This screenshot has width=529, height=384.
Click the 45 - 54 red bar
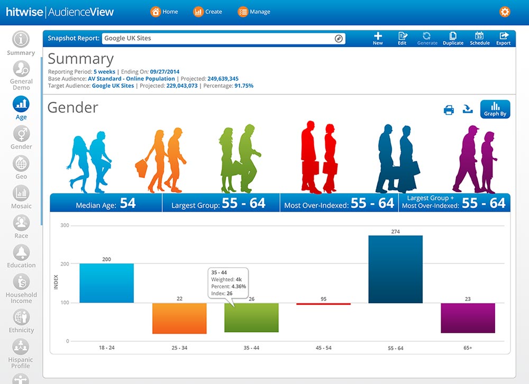(x=324, y=304)
